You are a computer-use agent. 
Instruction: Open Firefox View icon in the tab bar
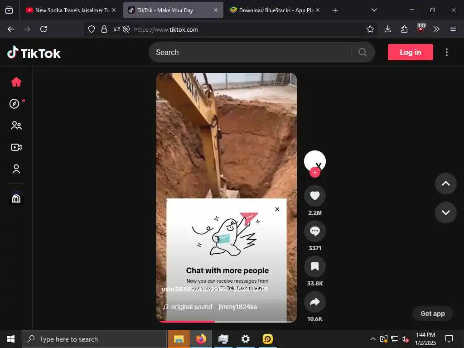pos(9,10)
